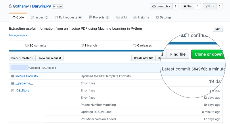Click the private repository lock icon
This screenshot has width=230, height=124.
point(10,6)
